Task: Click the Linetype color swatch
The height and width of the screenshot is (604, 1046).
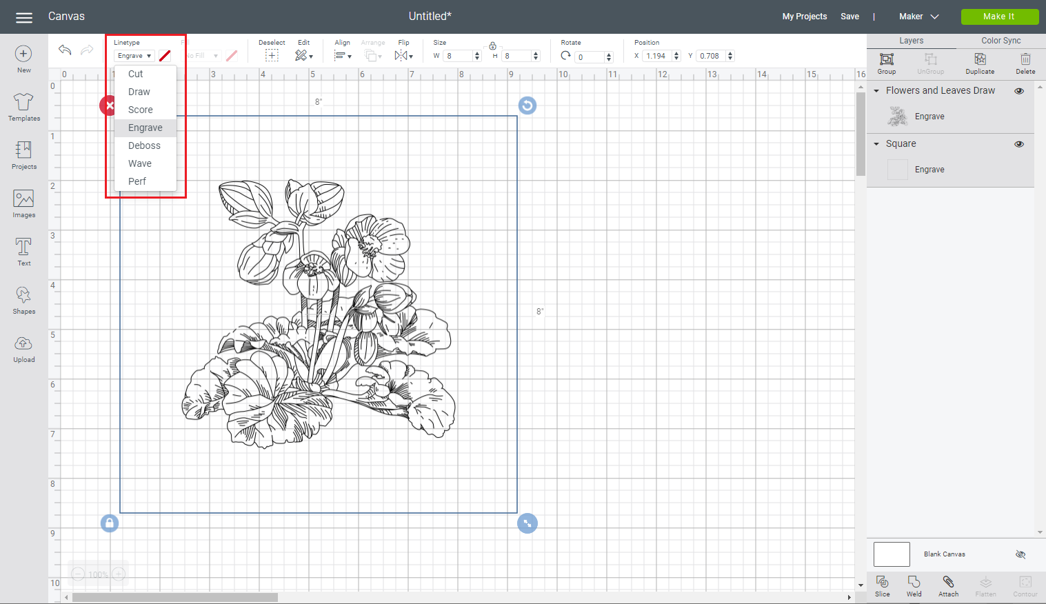Action: 164,55
